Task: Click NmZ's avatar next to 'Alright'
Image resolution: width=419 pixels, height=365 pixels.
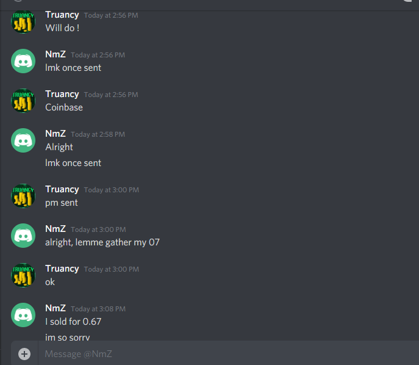Action: [23, 140]
